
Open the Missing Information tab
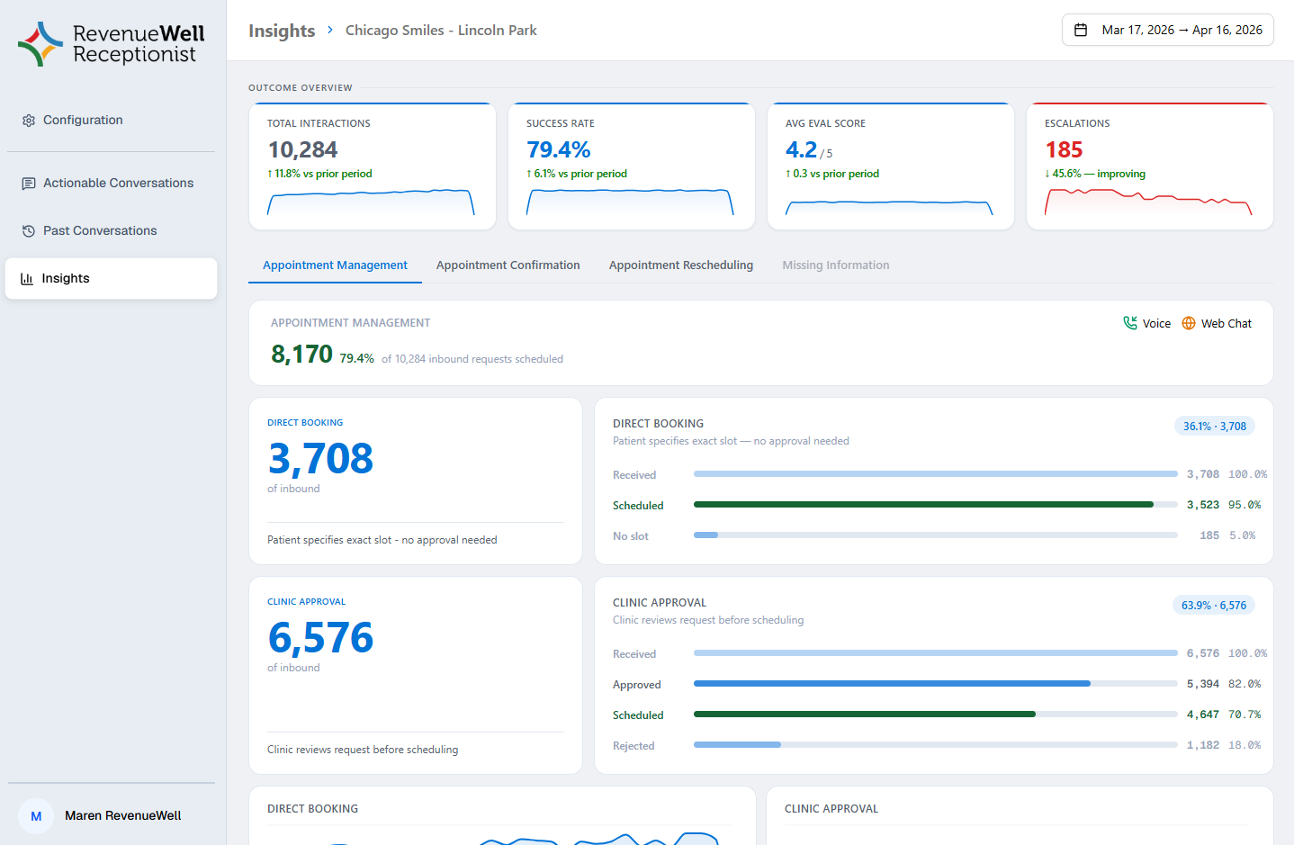click(835, 265)
